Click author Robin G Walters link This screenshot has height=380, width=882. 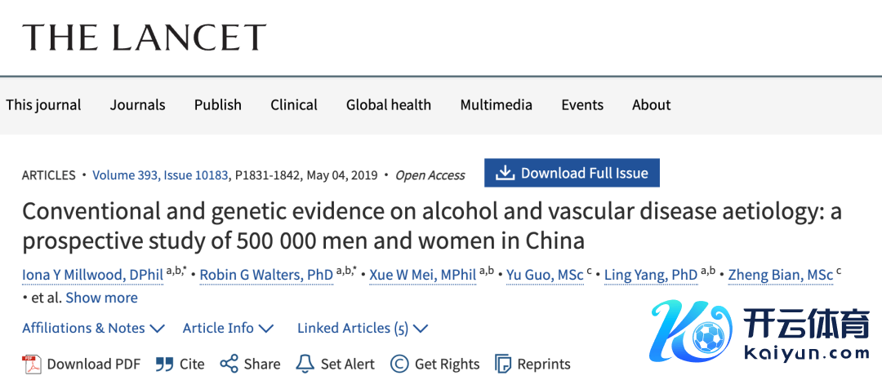coord(266,275)
